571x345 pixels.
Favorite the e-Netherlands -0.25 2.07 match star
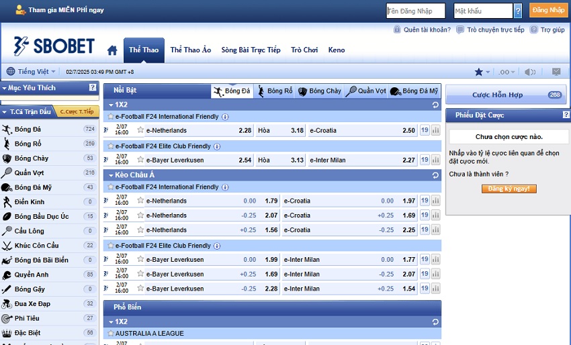click(140, 215)
